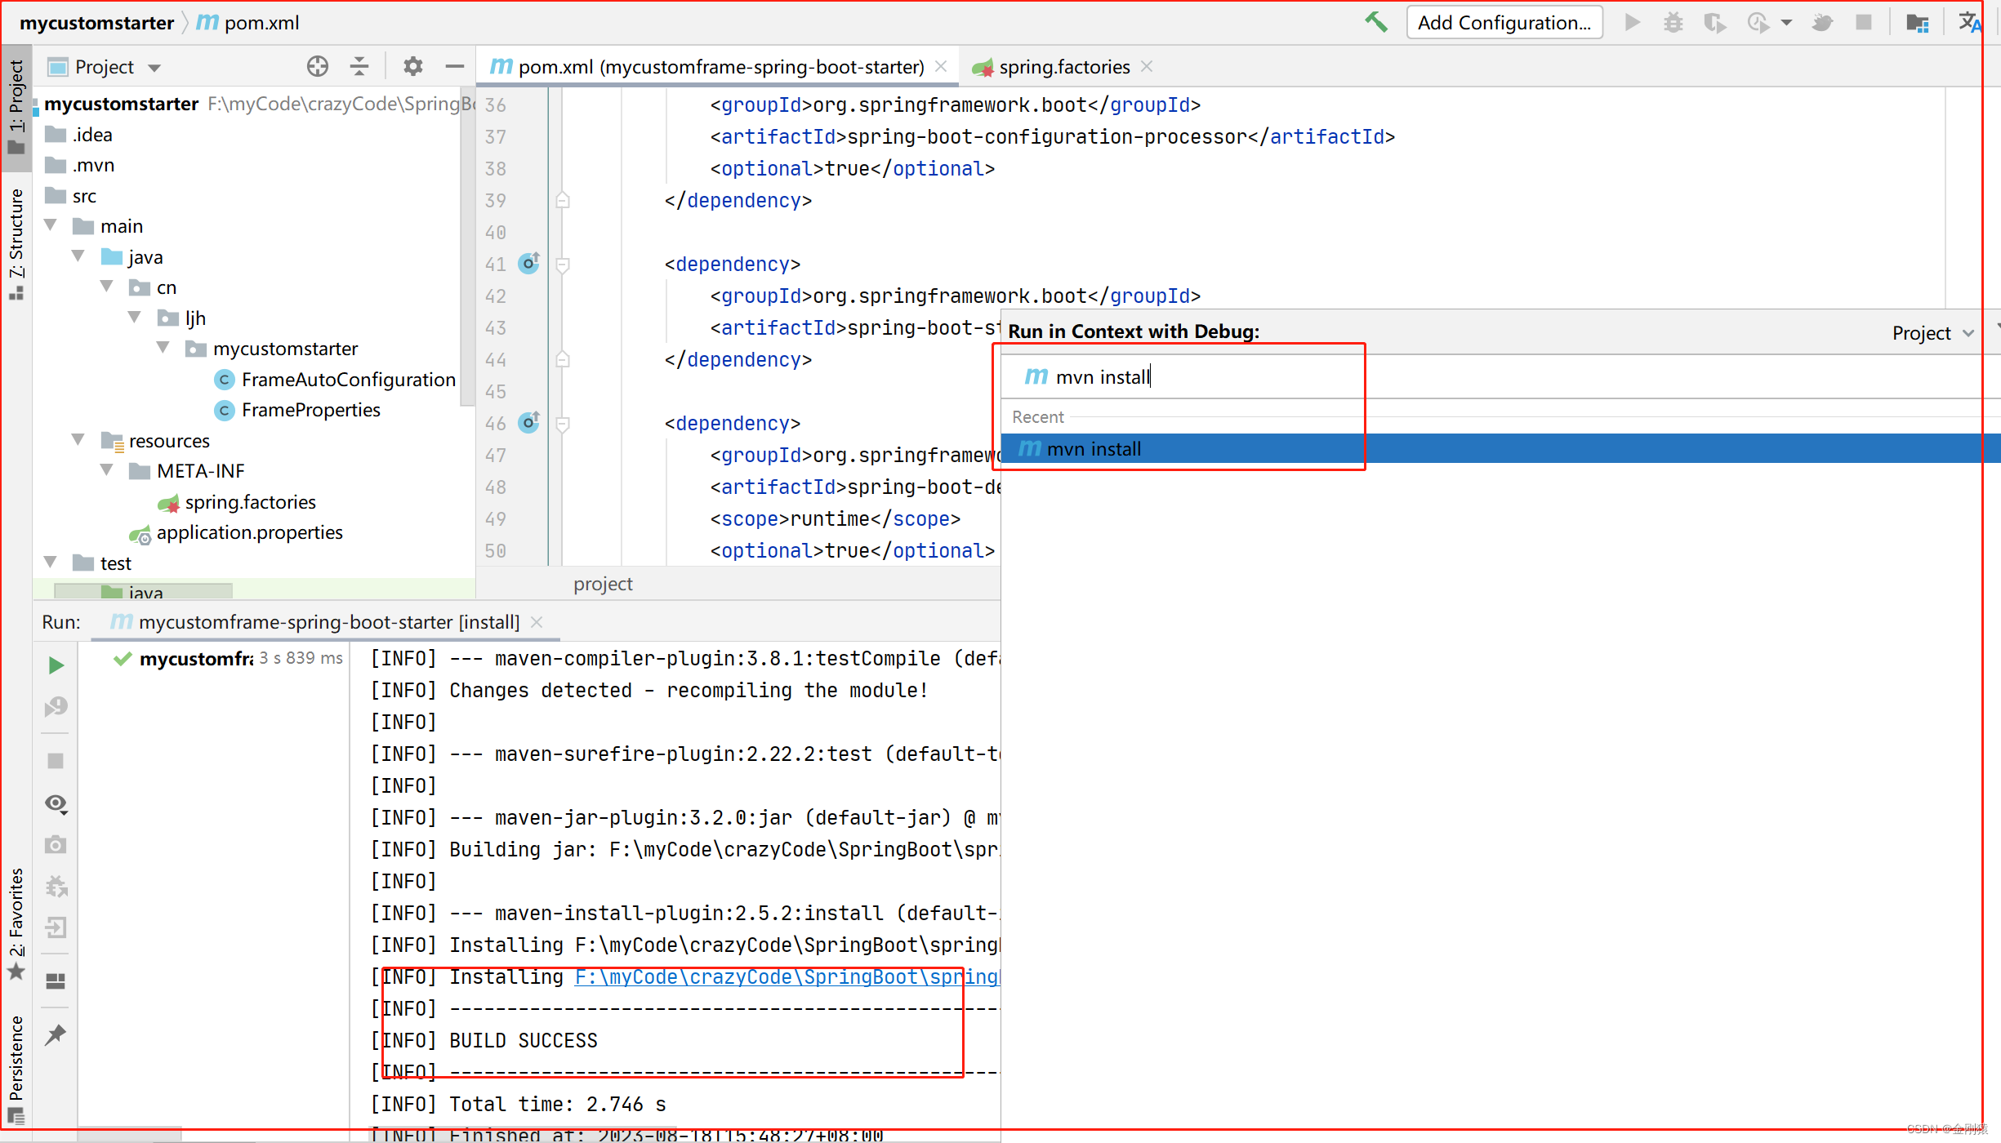Click the Stop icon in Run panel
Image resolution: width=2001 pixels, height=1143 pixels.
(x=56, y=761)
